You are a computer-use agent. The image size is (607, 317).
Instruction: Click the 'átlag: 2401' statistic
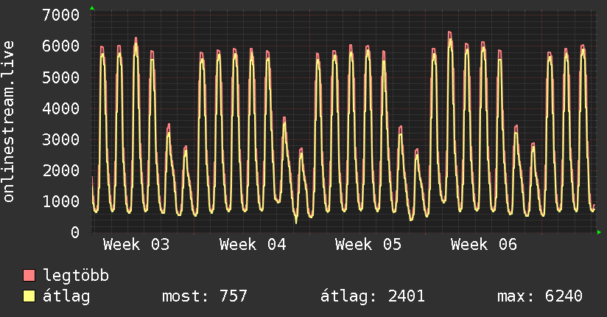(x=373, y=296)
